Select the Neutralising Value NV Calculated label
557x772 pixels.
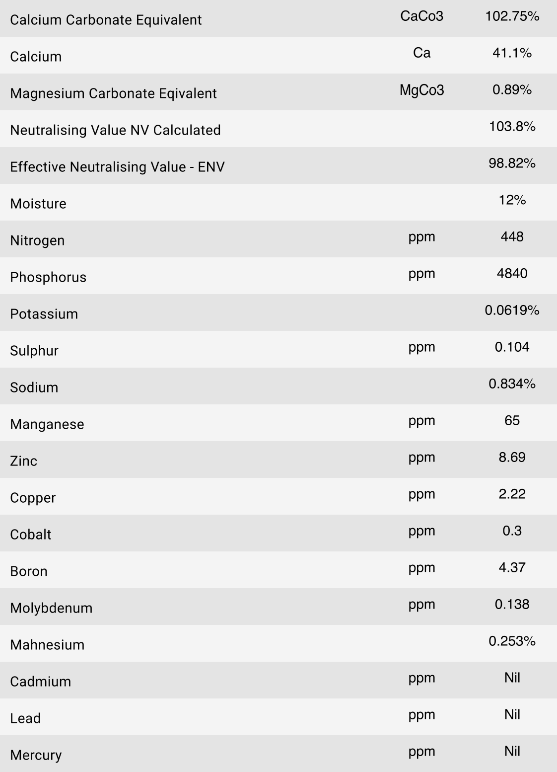tap(115, 130)
